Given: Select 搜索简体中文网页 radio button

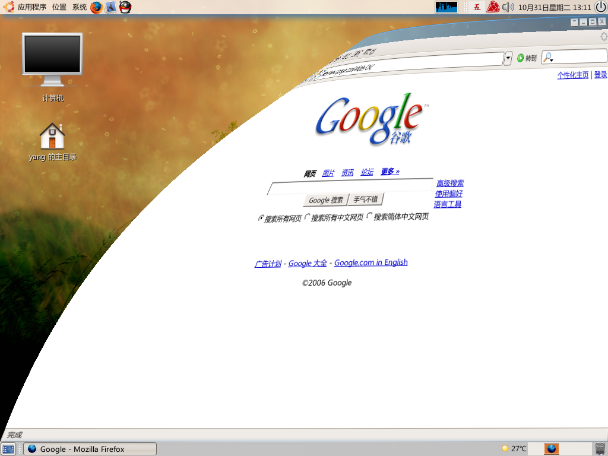Looking at the screenshot, I should tap(369, 215).
